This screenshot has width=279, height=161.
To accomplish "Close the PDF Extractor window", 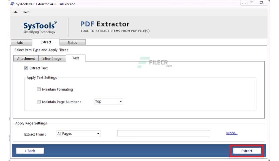I will coord(262,3).
